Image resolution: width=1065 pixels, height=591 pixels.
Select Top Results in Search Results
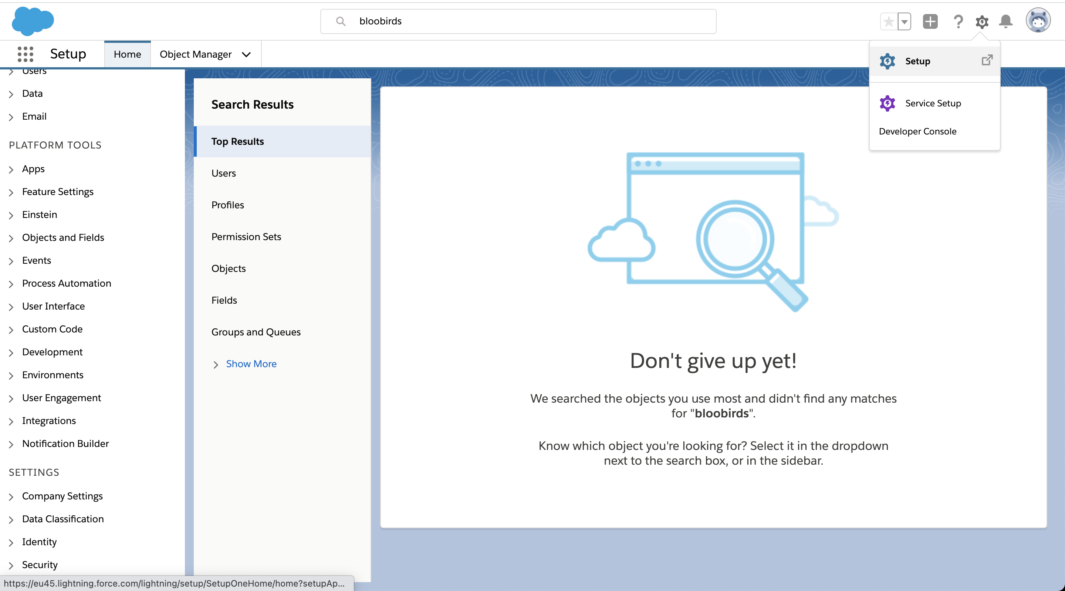(283, 141)
